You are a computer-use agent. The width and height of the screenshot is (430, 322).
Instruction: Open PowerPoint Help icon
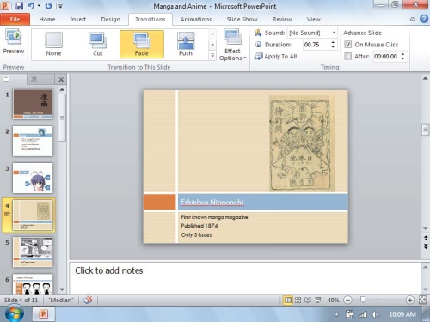tap(424, 19)
